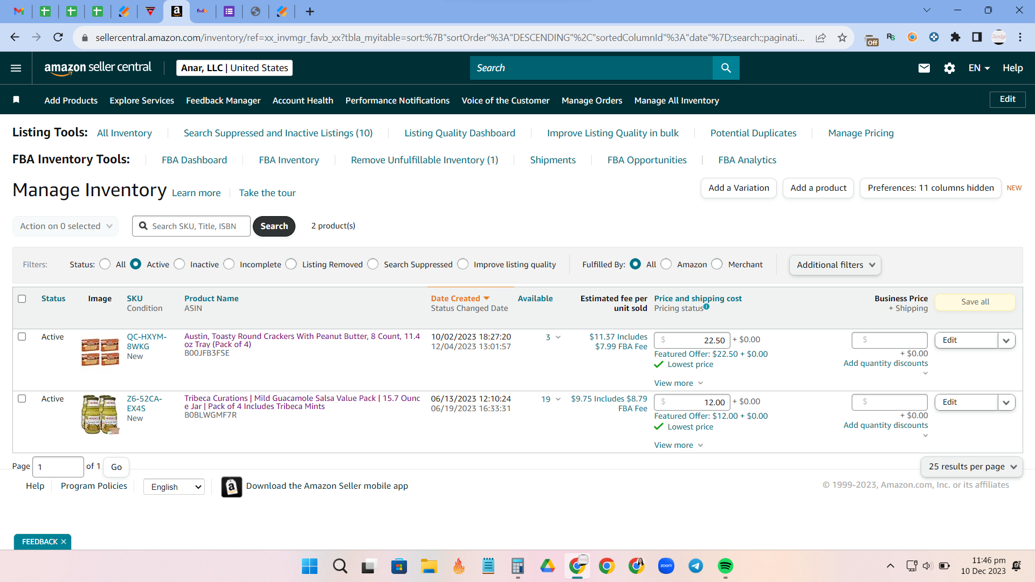1035x582 pixels.
Task: Check the Tribeca Curations row checkbox
Action: click(x=22, y=399)
